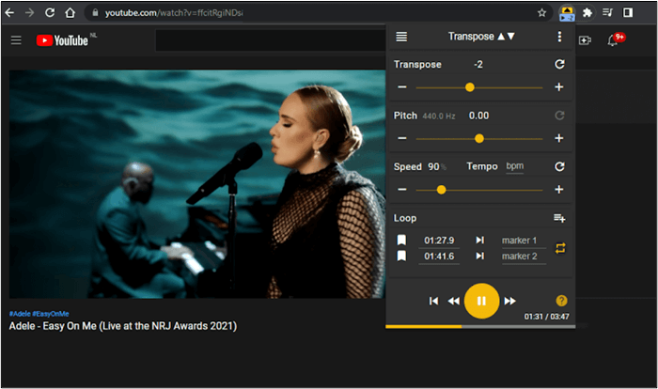658x389 pixels.
Task: Open the Transpose panel three-dot options
Action: point(559,37)
